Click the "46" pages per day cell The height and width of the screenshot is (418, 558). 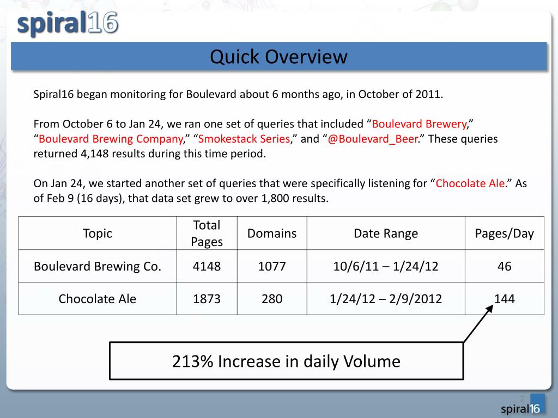coord(504,266)
